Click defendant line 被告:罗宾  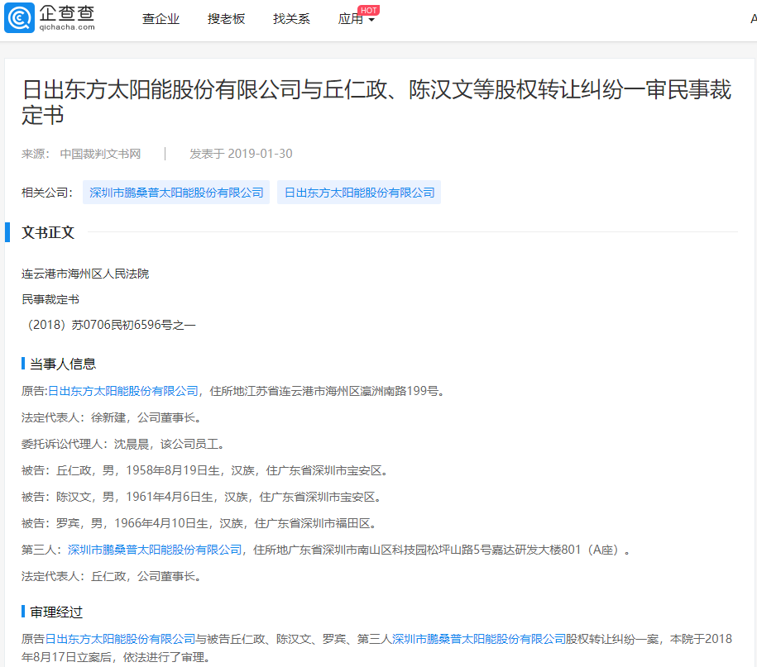pos(199,523)
